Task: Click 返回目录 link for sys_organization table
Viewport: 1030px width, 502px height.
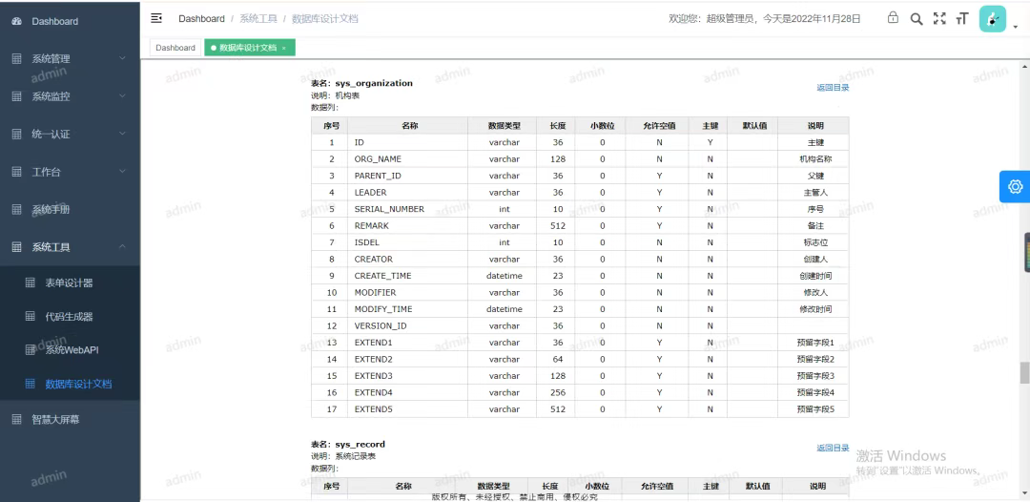Action: click(x=833, y=88)
